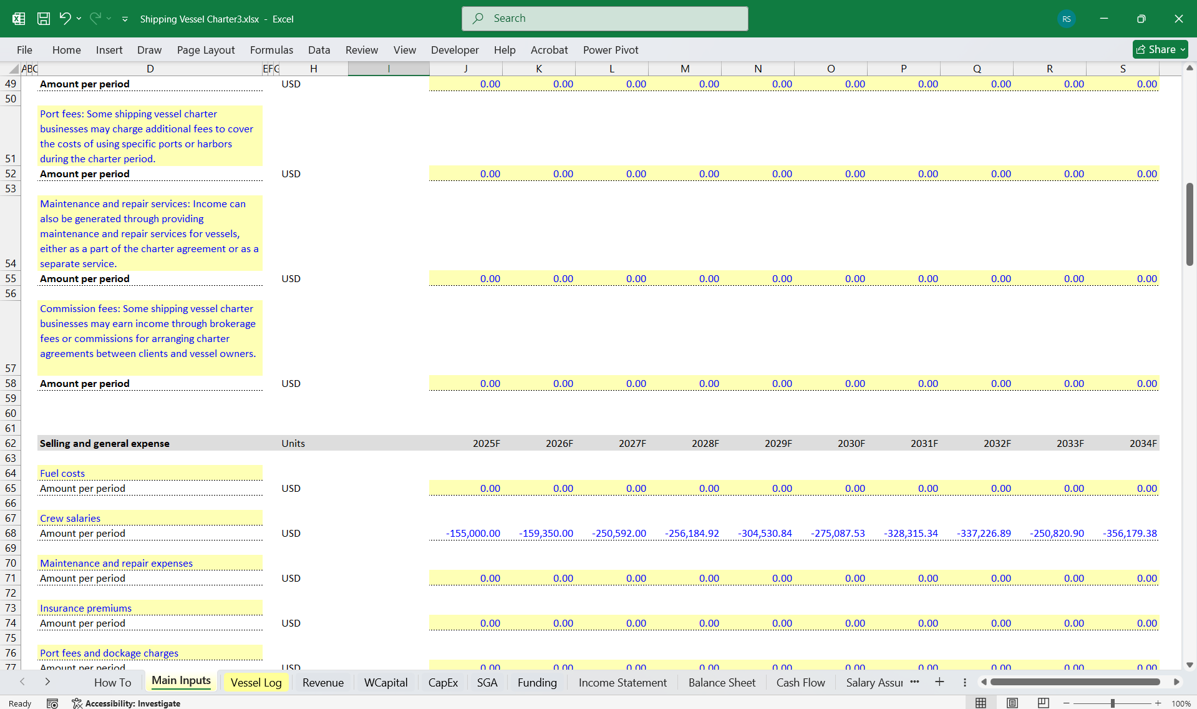Select column I header
Image resolution: width=1197 pixels, height=709 pixels.
[389, 69]
